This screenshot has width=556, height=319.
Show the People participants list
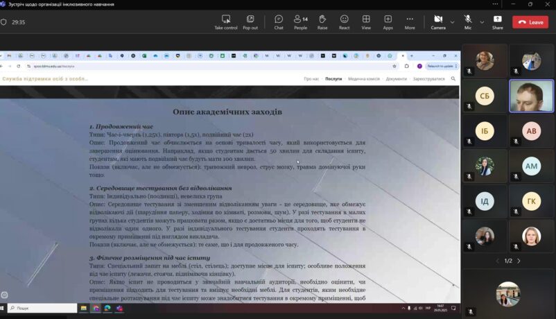[300, 21]
